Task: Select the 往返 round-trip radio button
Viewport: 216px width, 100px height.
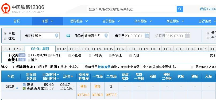Action: [5, 39]
